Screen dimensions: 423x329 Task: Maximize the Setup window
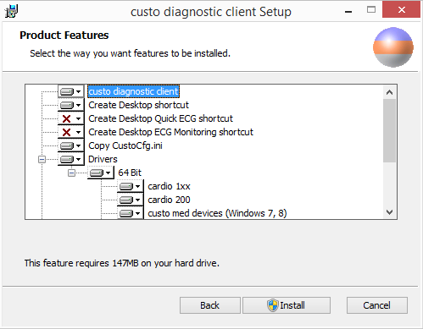[371, 10]
